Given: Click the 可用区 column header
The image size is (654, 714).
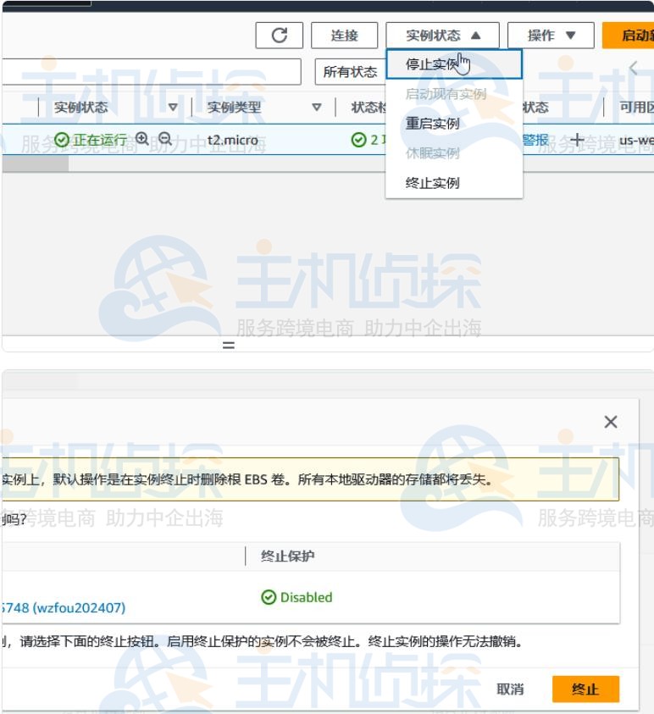Looking at the screenshot, I should 637,107.
